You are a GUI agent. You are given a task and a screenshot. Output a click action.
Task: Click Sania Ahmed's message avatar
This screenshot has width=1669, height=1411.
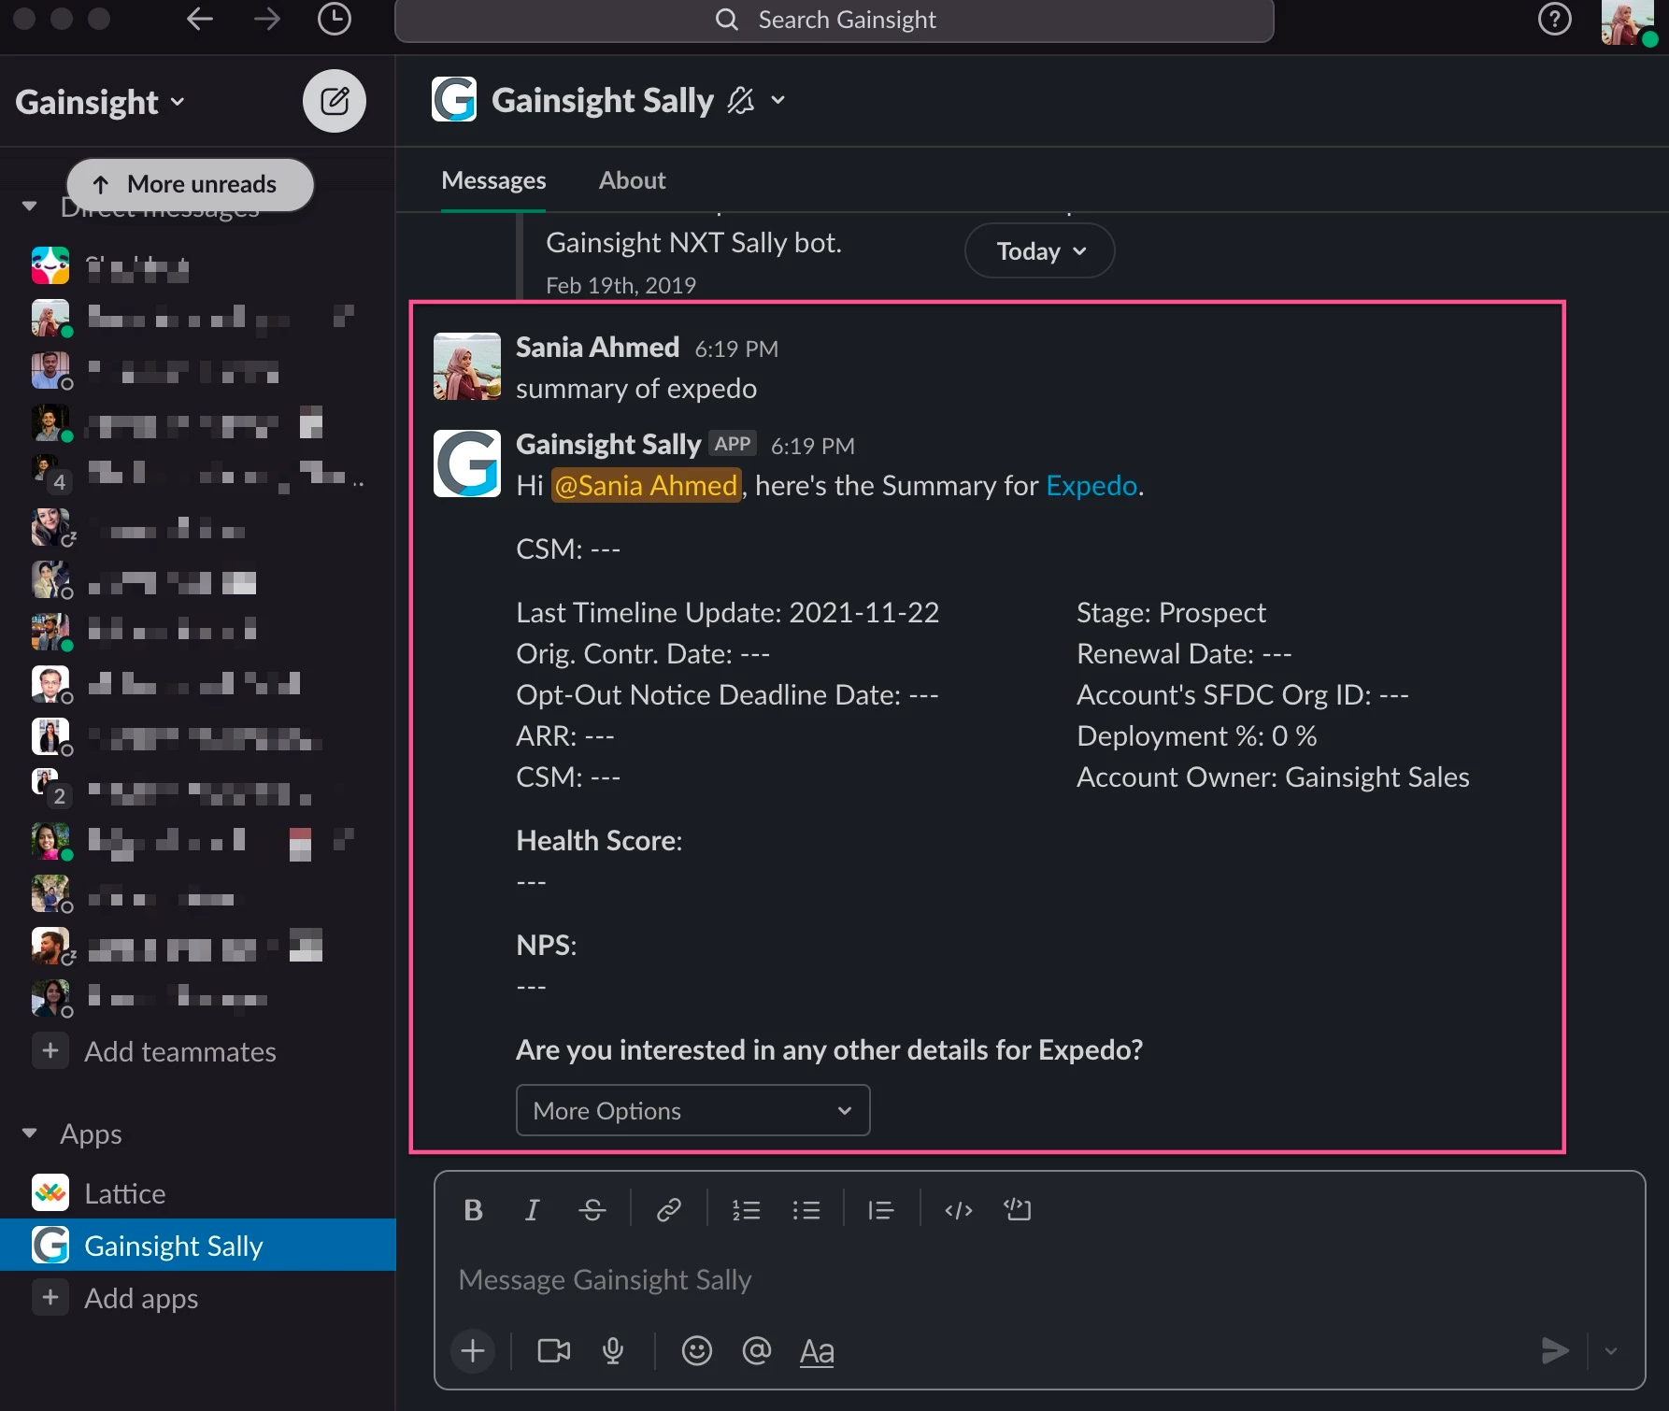pyautogui.click(x=467, y=366)
